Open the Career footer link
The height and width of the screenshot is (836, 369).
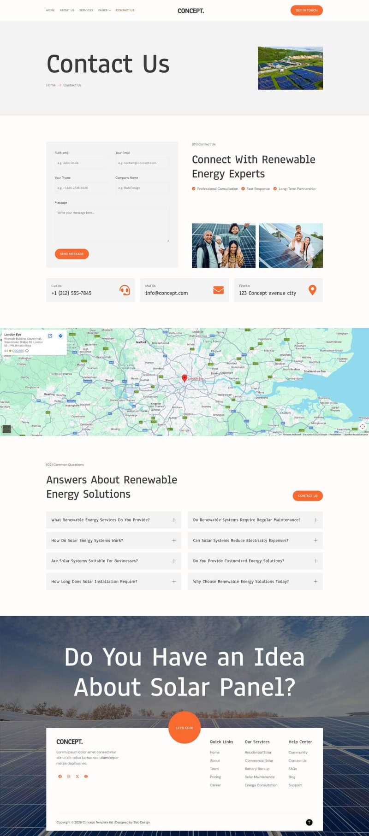coord(215,785)
